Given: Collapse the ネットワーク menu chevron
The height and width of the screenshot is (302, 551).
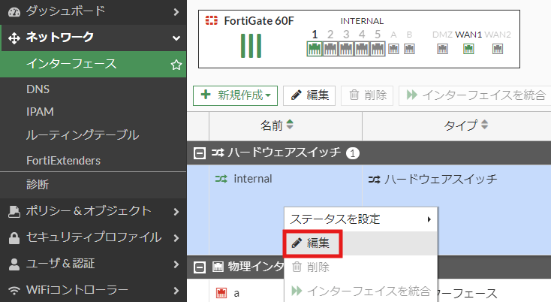Looking at the screenshot, I should tap(176, 38).
